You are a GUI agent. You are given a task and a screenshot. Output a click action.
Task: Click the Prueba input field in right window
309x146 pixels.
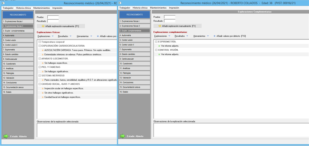(x=170, y=17)
